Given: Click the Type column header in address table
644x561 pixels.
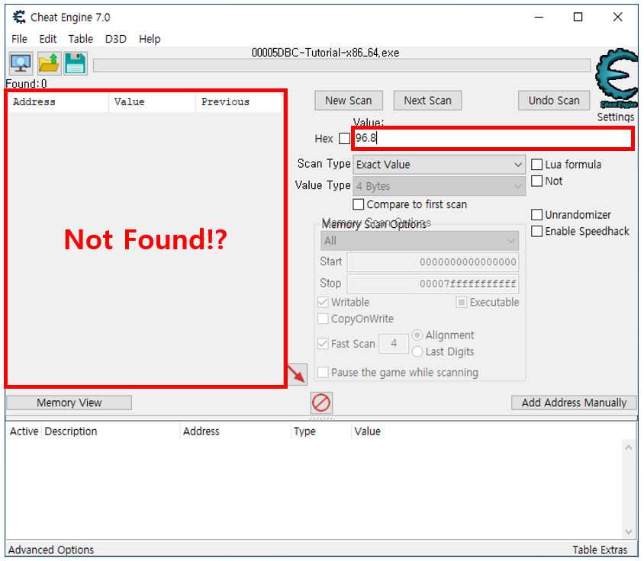Looking at the screenshot, I should coord(320,431).
